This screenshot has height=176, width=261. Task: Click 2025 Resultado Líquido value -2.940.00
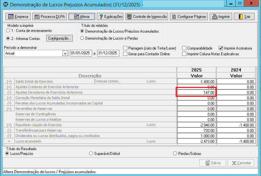197,125
